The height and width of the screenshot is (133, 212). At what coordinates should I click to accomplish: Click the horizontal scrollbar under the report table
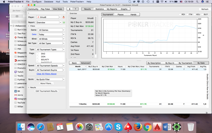(106, 107)
